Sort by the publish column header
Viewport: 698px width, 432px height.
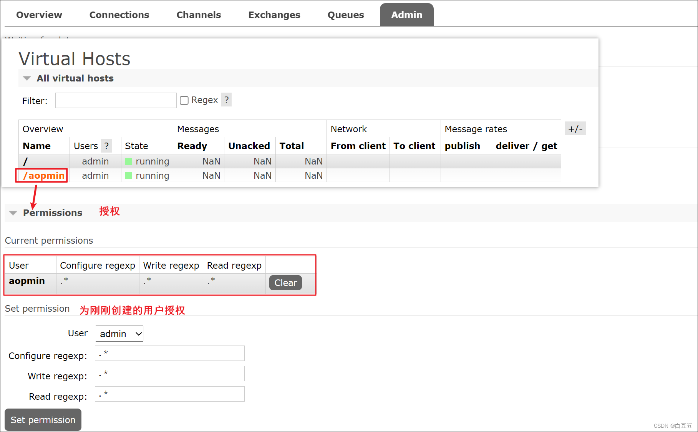pyautogui.click(x=463, y=146)
